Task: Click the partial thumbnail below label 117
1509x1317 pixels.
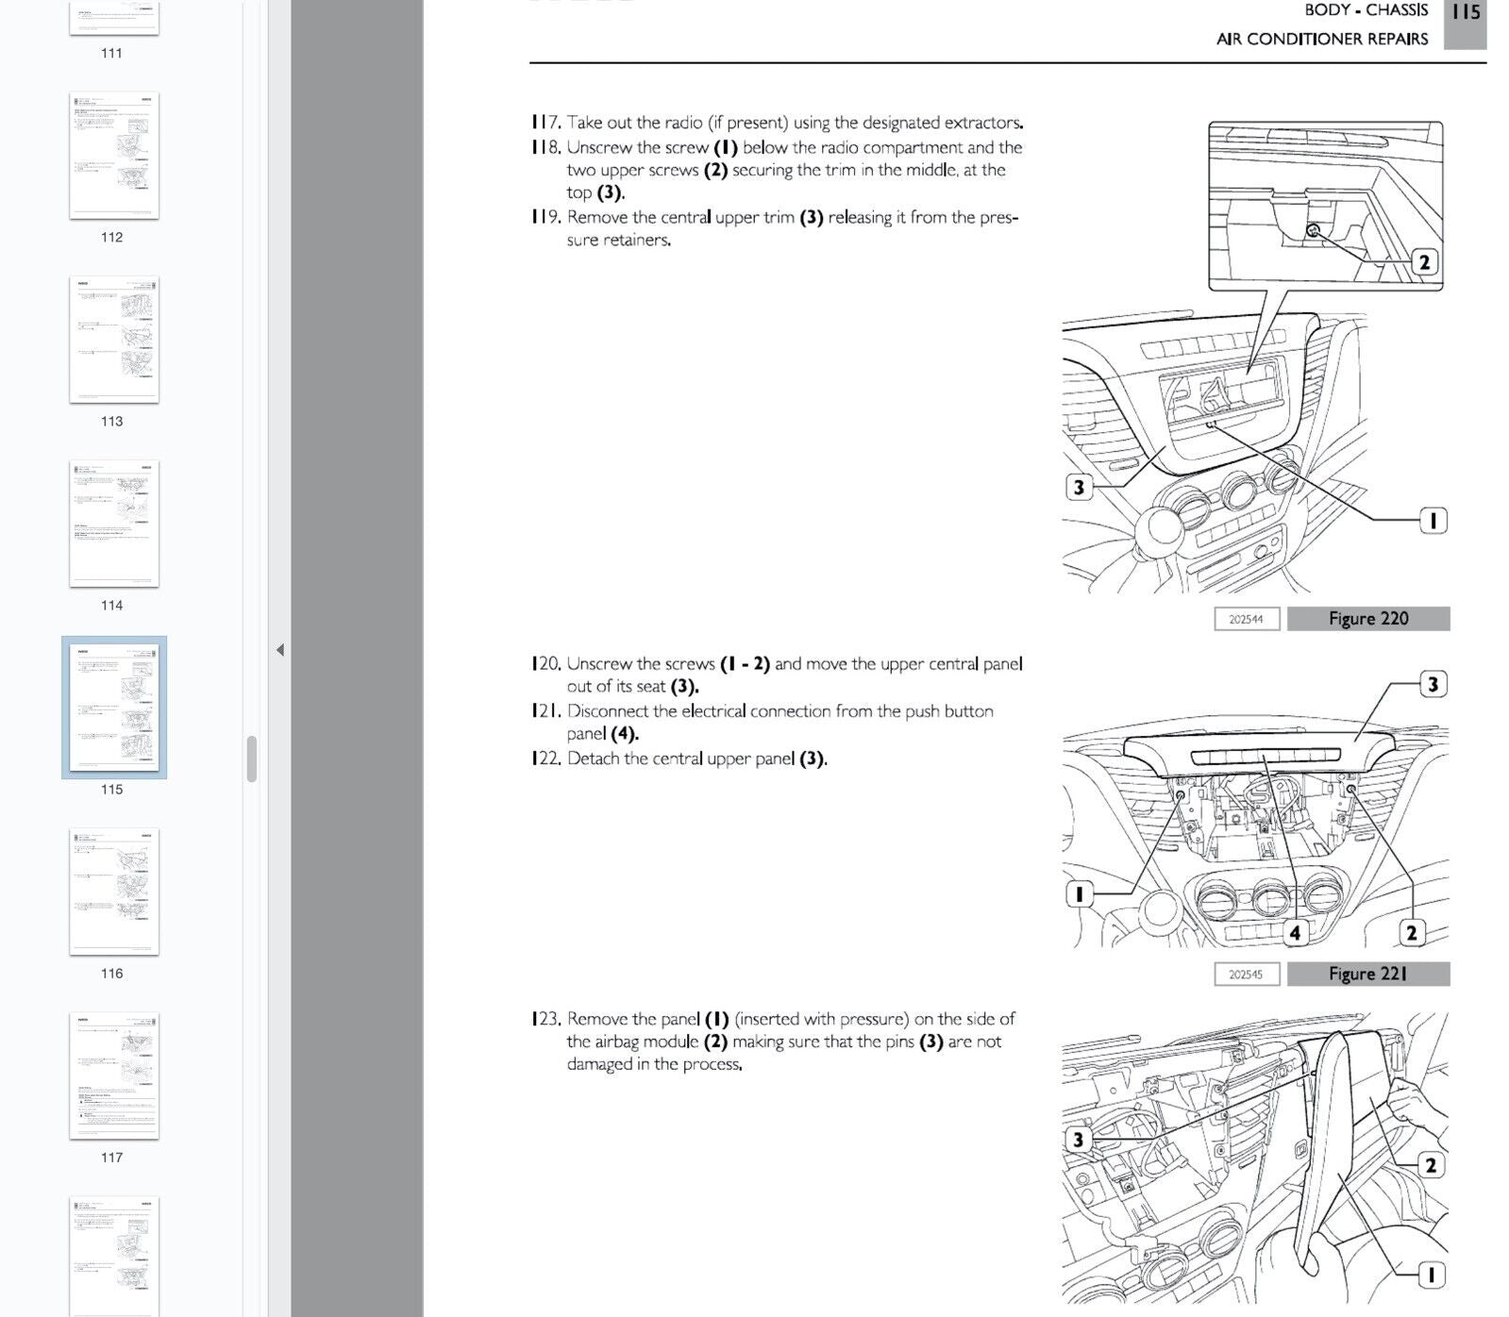Action: coord(114,1255)
